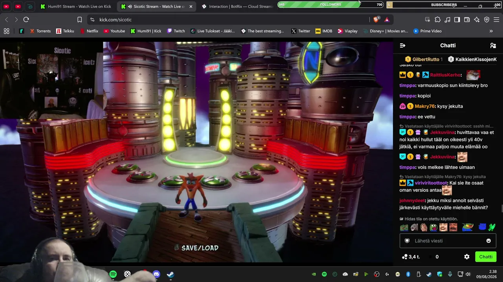Send message with the green Chatti button

point(486,257)
